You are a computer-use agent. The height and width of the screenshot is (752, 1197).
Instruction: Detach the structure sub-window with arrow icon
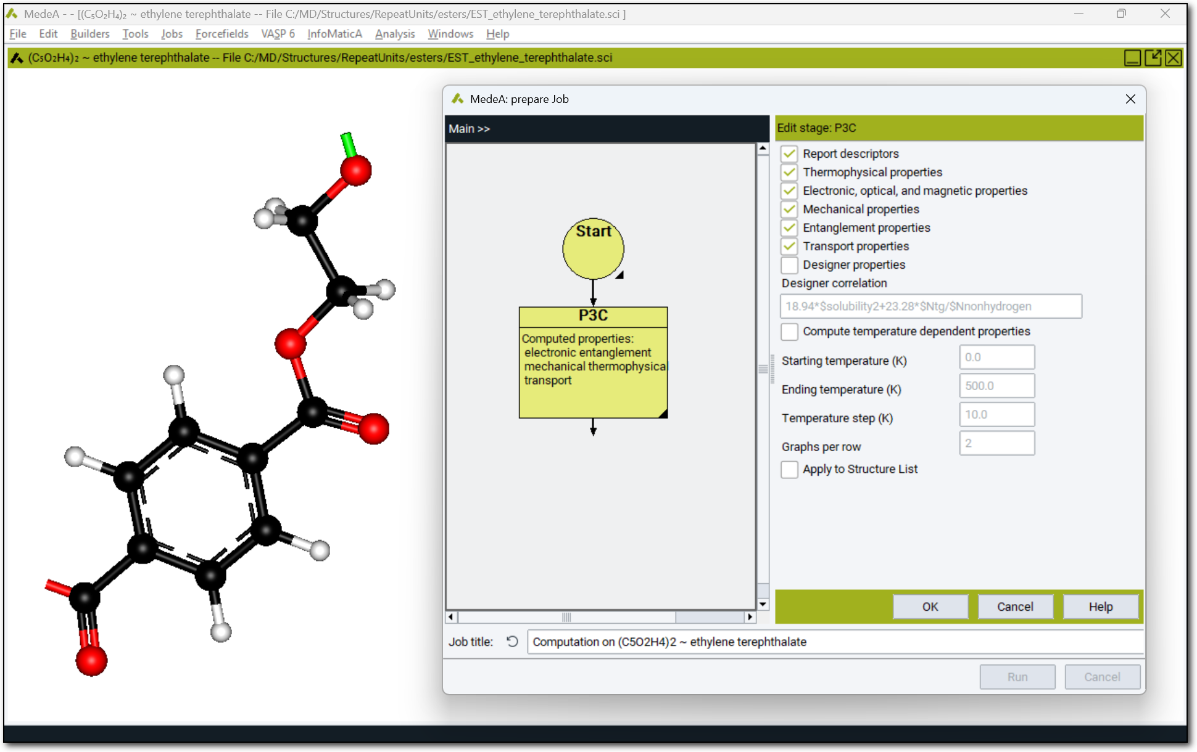coord(1153,58)
